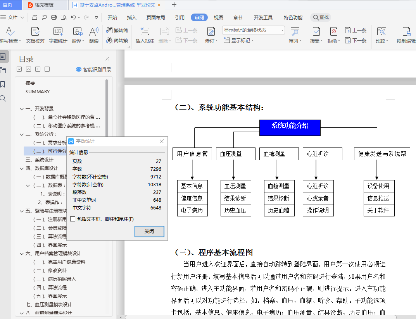This screenshot has width=416, height=319.
Task: Click smart recognize table of contents
Action: pos(94,69)
